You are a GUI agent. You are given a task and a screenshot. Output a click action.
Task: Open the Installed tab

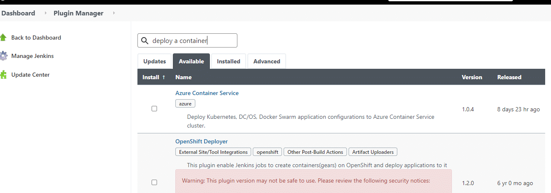(229, 61)
